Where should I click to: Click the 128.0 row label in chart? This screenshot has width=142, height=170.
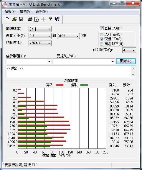click(x=14, y=122)
